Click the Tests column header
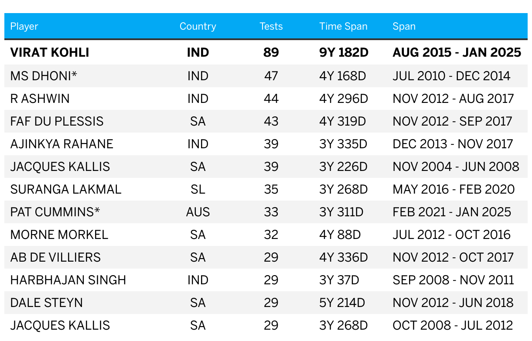The width and height of the screenshot is (532, 341). point(271,26)
